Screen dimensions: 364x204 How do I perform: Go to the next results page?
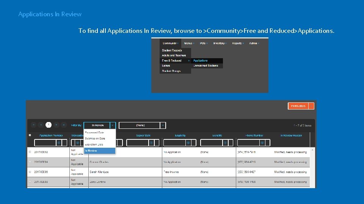point(56,125)
